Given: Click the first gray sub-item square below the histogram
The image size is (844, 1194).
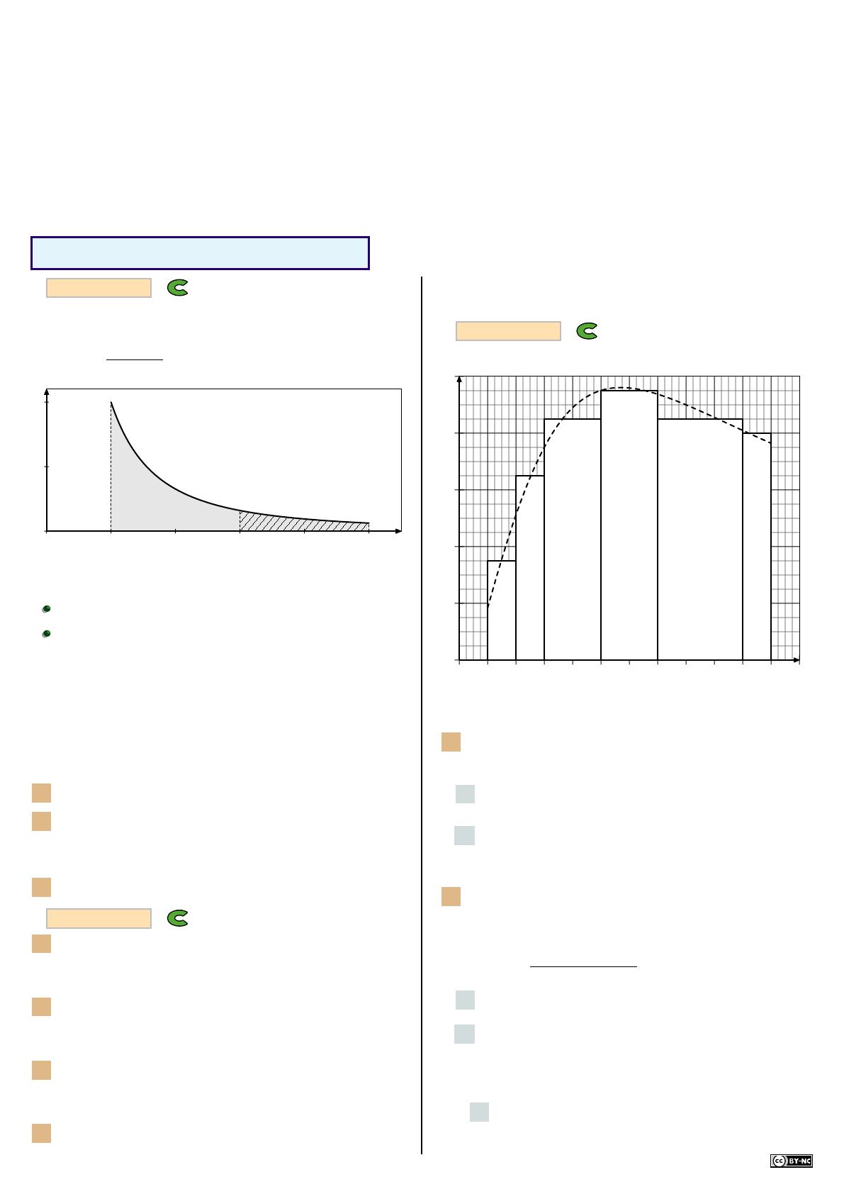Looking at the screenshot, I should 465,793.
